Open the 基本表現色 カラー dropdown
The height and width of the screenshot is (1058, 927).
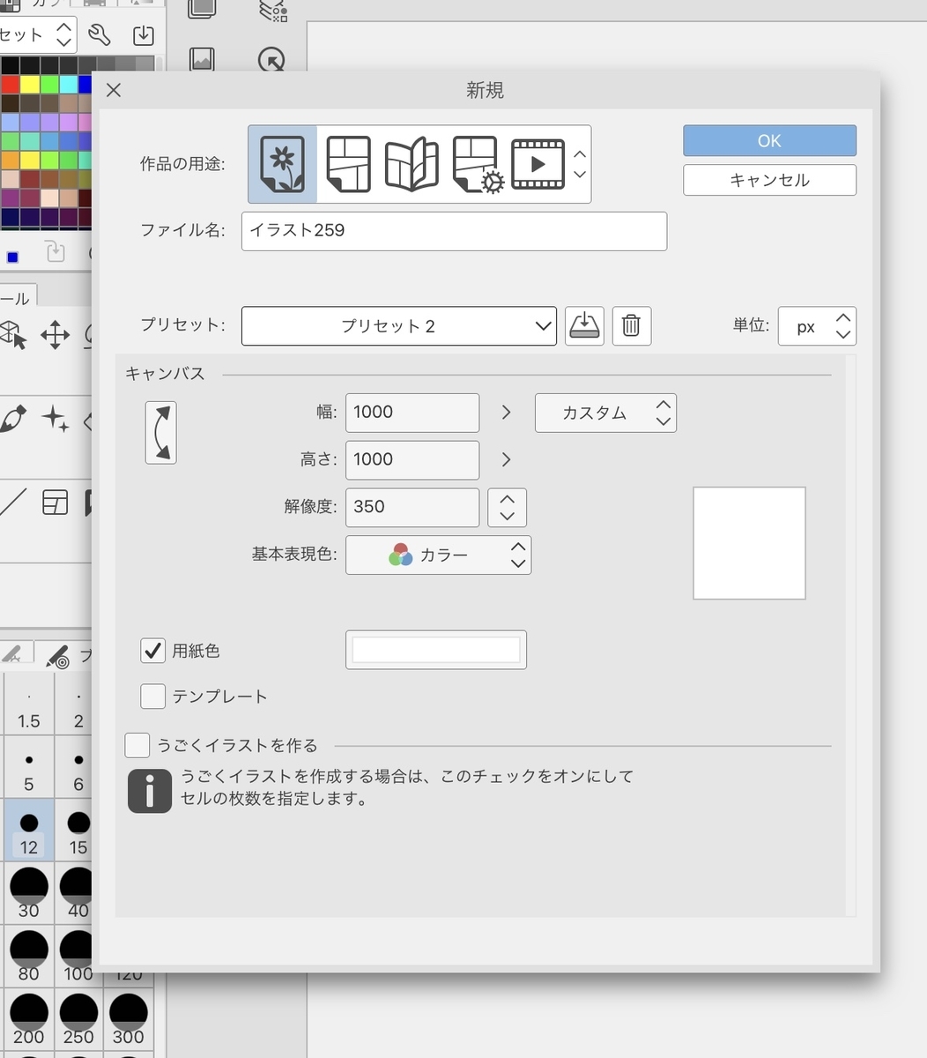coord(438,555)
